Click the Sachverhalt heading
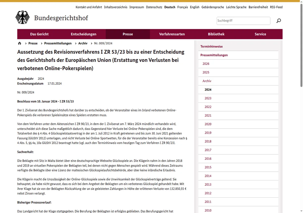Screen dimensions: 303x213 pyautogui.click(x=25, y=152)
